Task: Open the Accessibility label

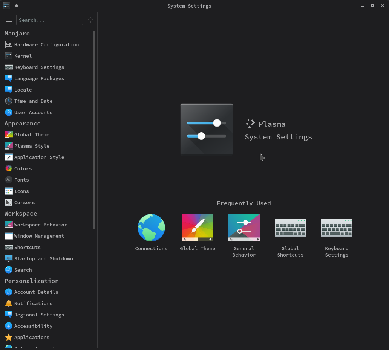Action: (x=33, y=326)
